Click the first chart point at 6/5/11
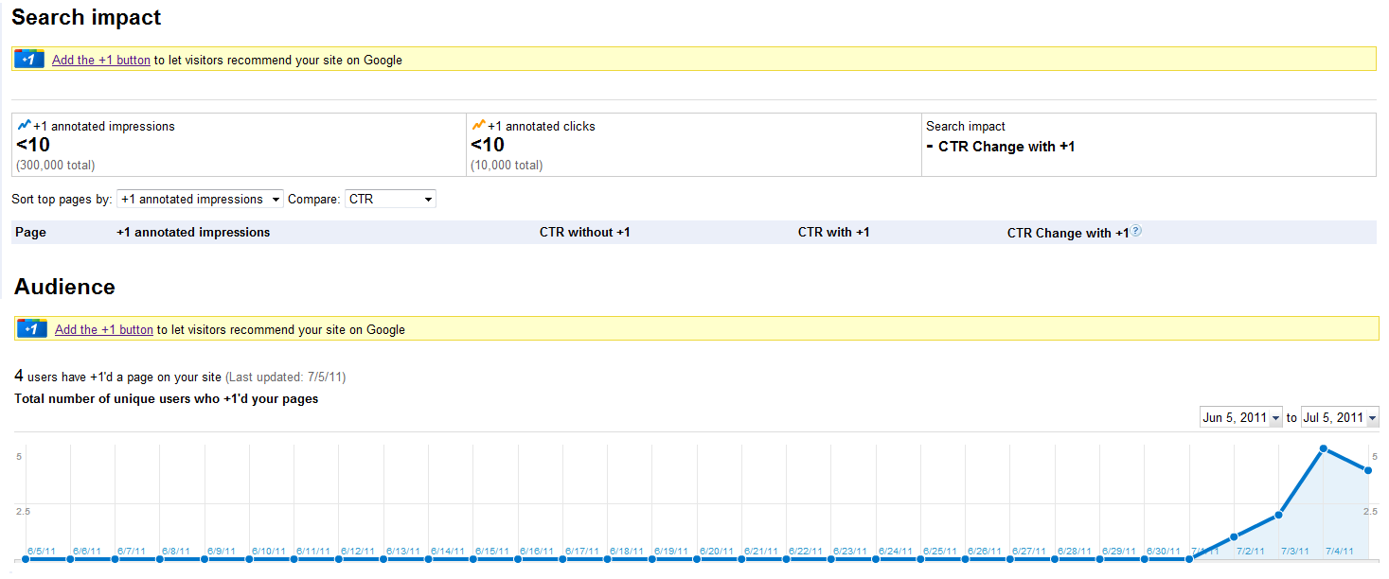Screen dimensions: 1389x579 tap(26, 559)
